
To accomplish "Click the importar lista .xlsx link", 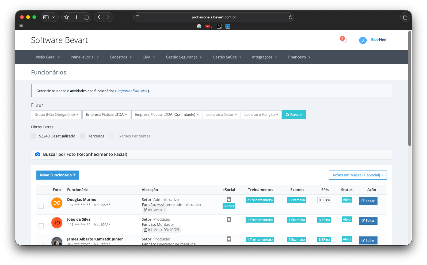I will pos(132,91).
